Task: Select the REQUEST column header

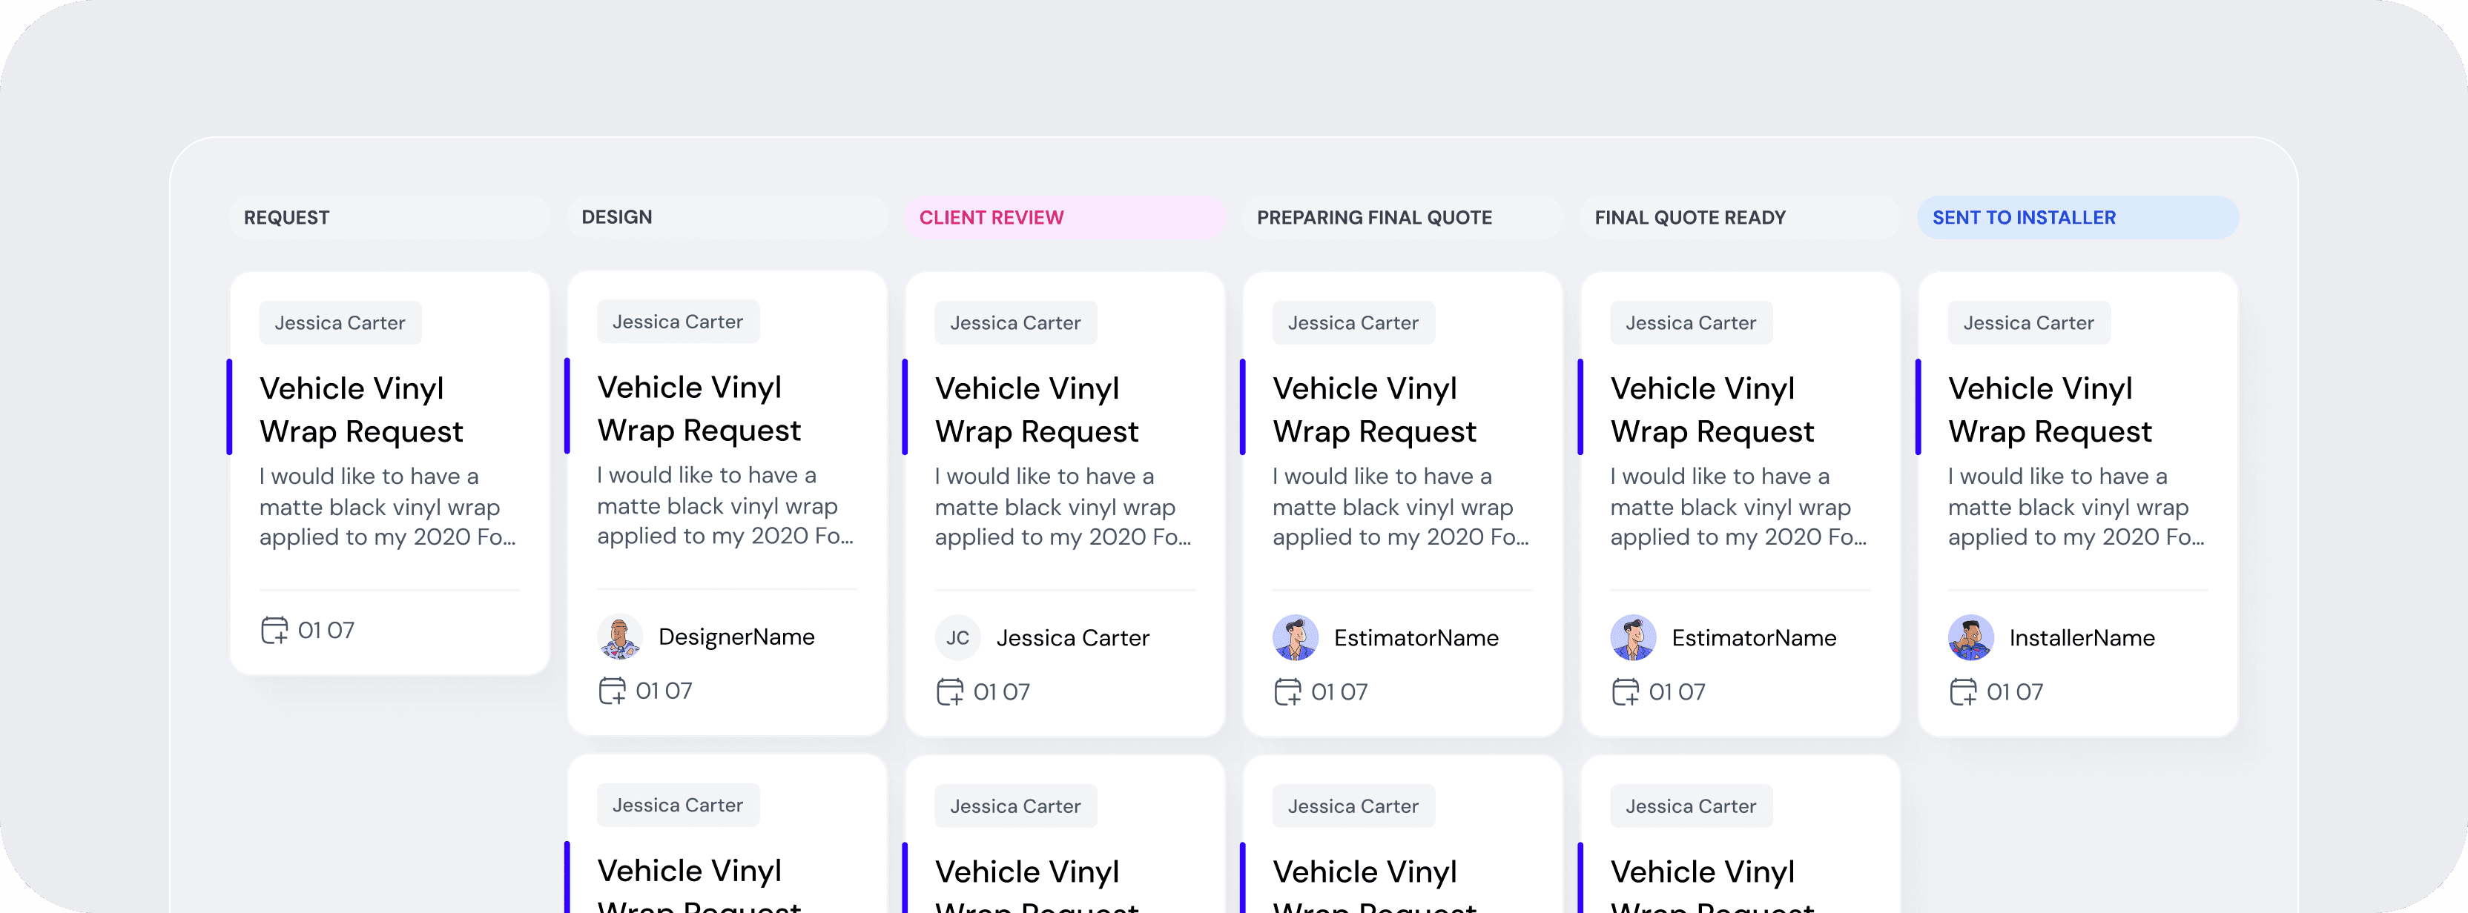Action: (286, 217)
